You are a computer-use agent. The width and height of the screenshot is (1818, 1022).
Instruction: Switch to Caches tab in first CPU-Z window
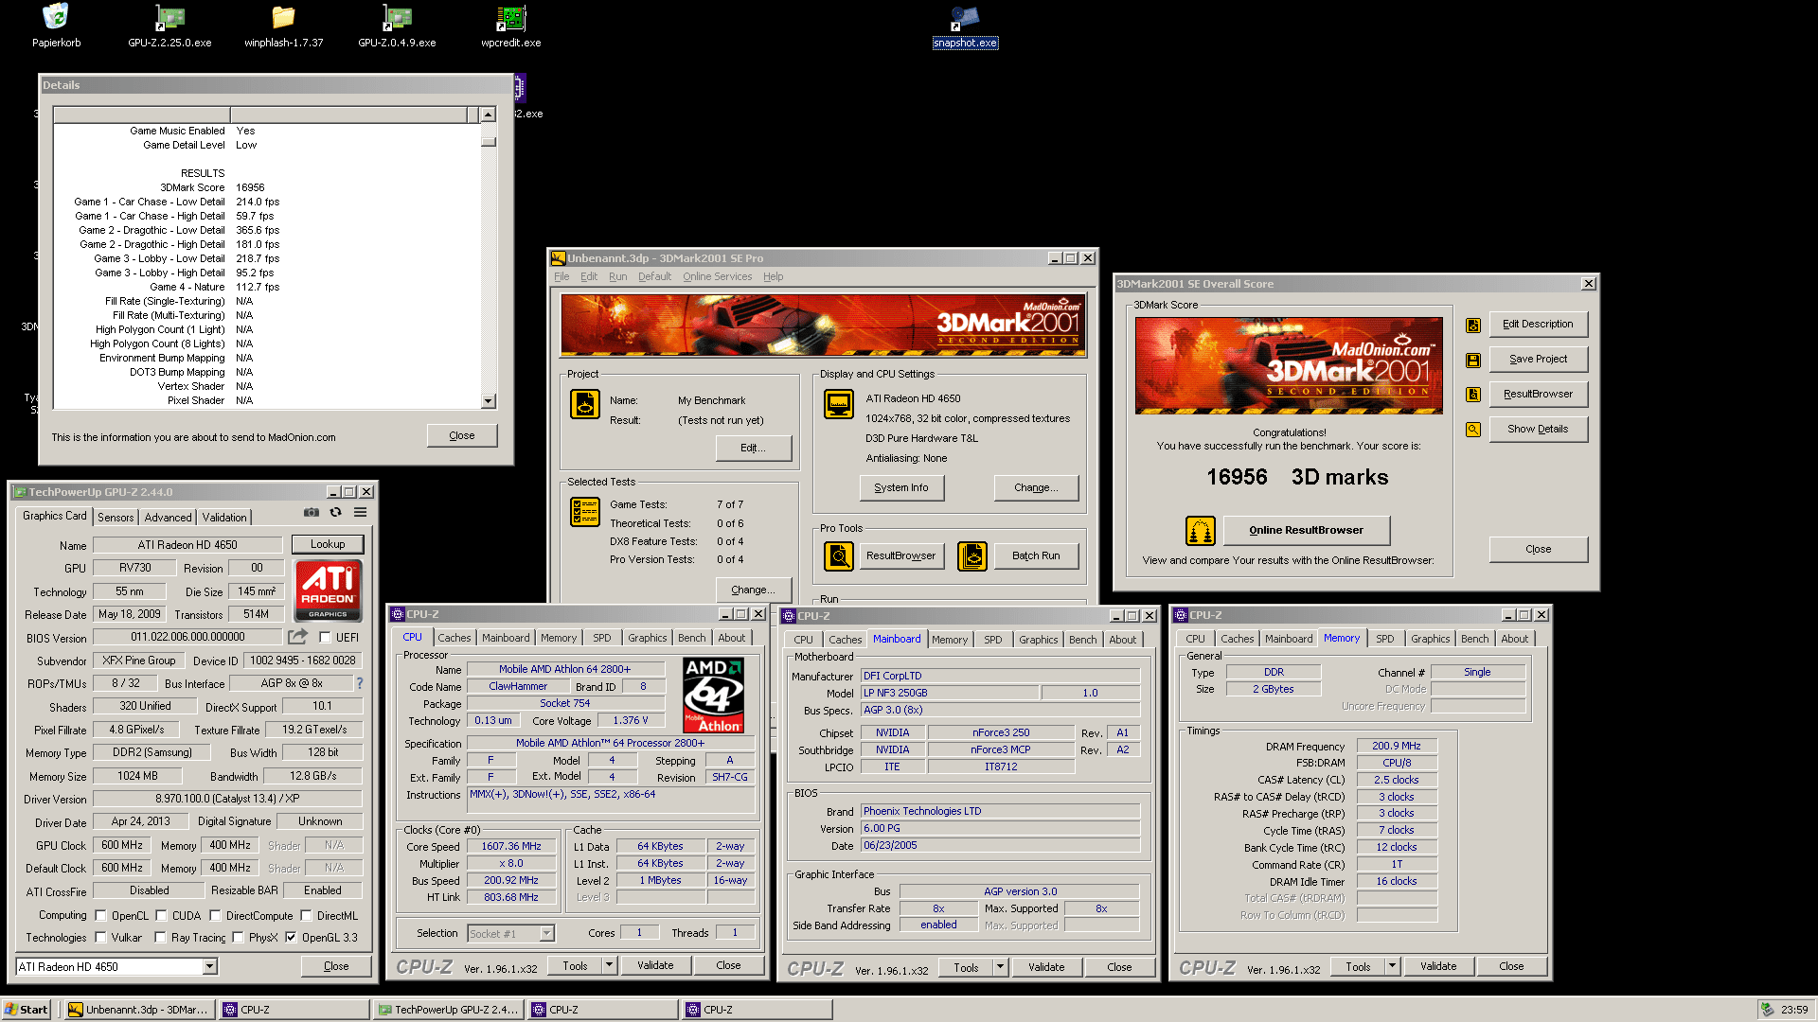pyautogui.click(x=454, y=639)
